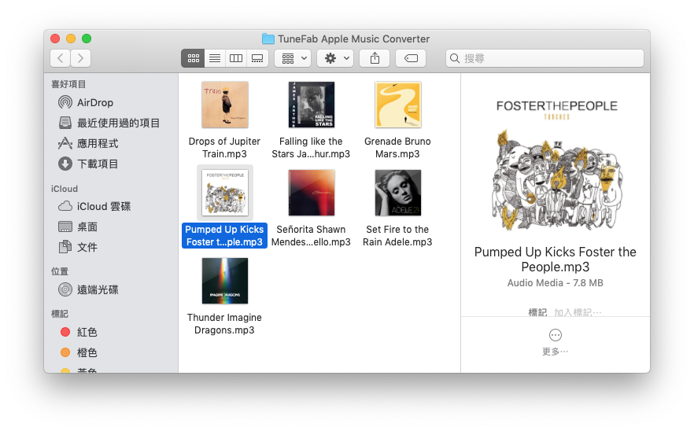The image size is (694, 431).
Task: Click the preview pane album artwork
Action: click(556, 165)
